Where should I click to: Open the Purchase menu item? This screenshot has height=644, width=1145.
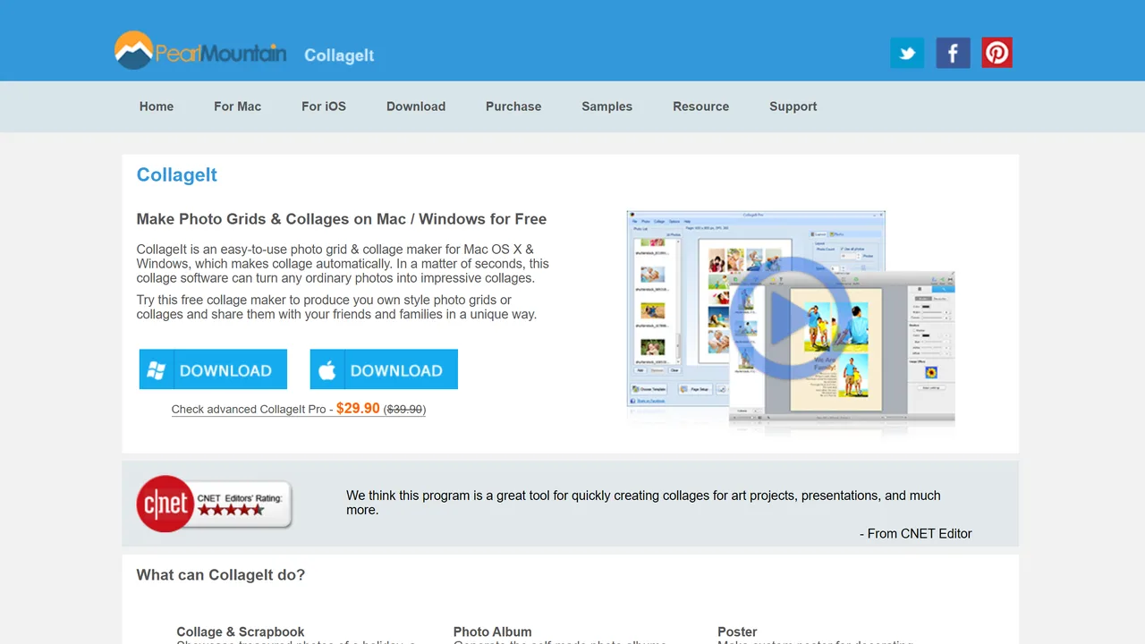(x=513, y=106)
